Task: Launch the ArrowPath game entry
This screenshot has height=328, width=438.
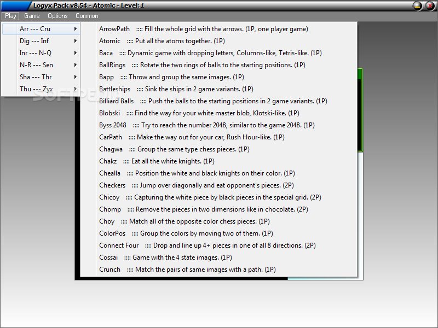Action: coord(218,29)
